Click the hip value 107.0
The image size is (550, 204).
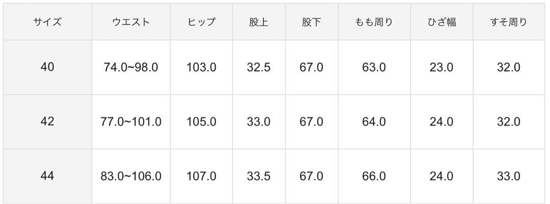pyautogui.click(x=201, y=176)
